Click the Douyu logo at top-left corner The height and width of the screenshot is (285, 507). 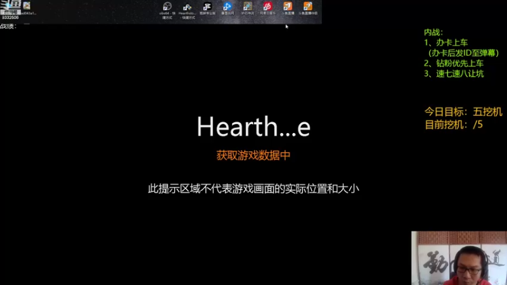11,6
